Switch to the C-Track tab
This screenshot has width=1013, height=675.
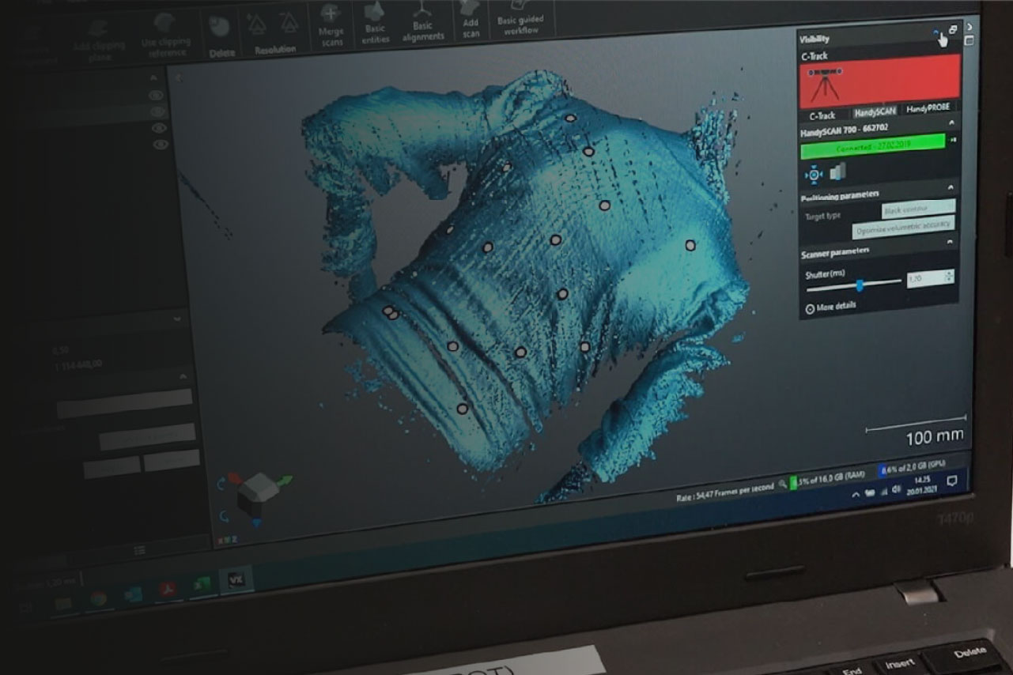tap(822, 115)
